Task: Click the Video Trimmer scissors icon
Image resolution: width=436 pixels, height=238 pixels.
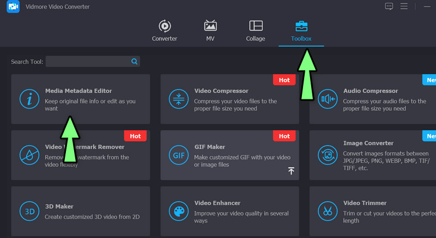Action: click(327, 211)
